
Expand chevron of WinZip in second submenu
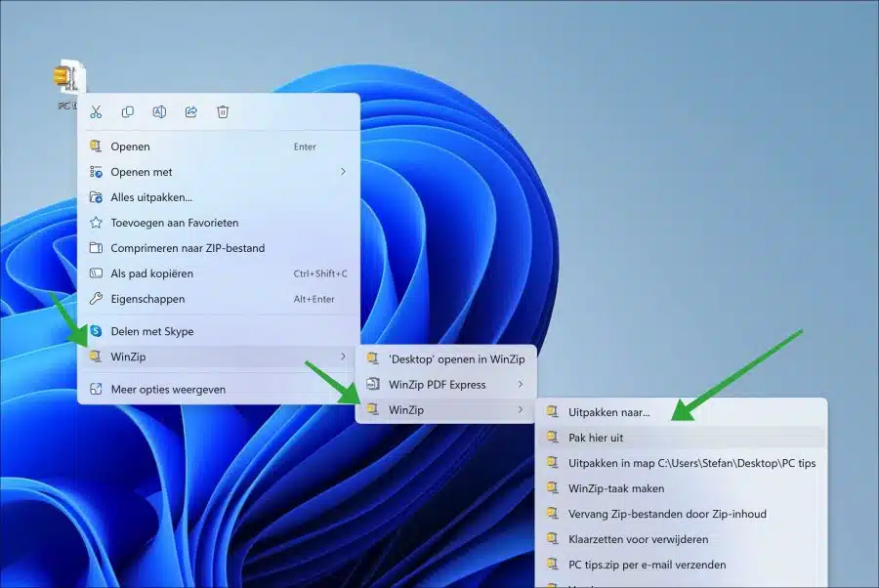point(521,410)
